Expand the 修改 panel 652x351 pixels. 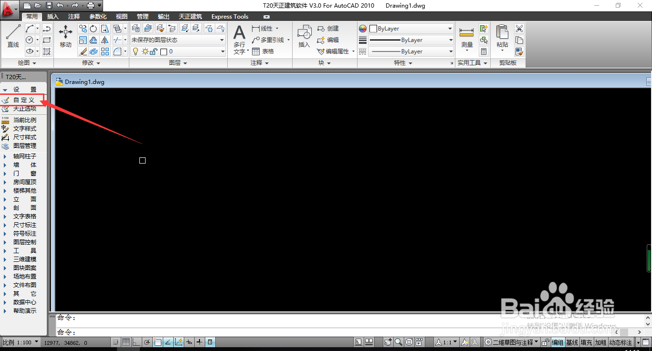[91, 63]
